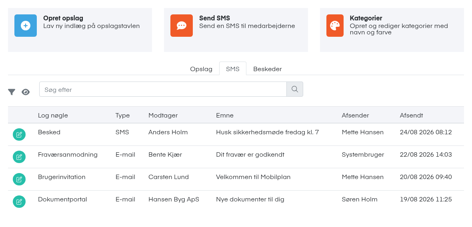Click sender Søren Holm

click(360, 199)
